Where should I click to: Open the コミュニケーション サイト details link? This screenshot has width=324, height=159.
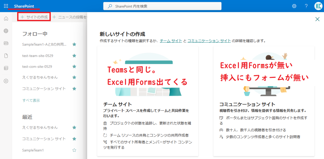(209, 41)
